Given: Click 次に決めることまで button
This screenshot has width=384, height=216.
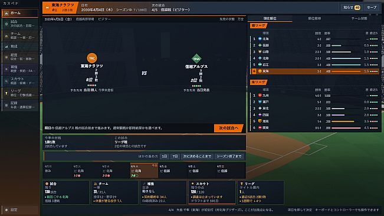Looking at the screenshot, I should click(197, 156).
